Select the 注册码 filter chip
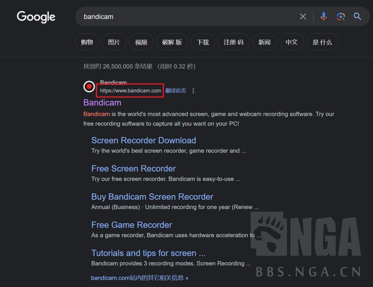The image size is (373, 287). tap(233, 42)
